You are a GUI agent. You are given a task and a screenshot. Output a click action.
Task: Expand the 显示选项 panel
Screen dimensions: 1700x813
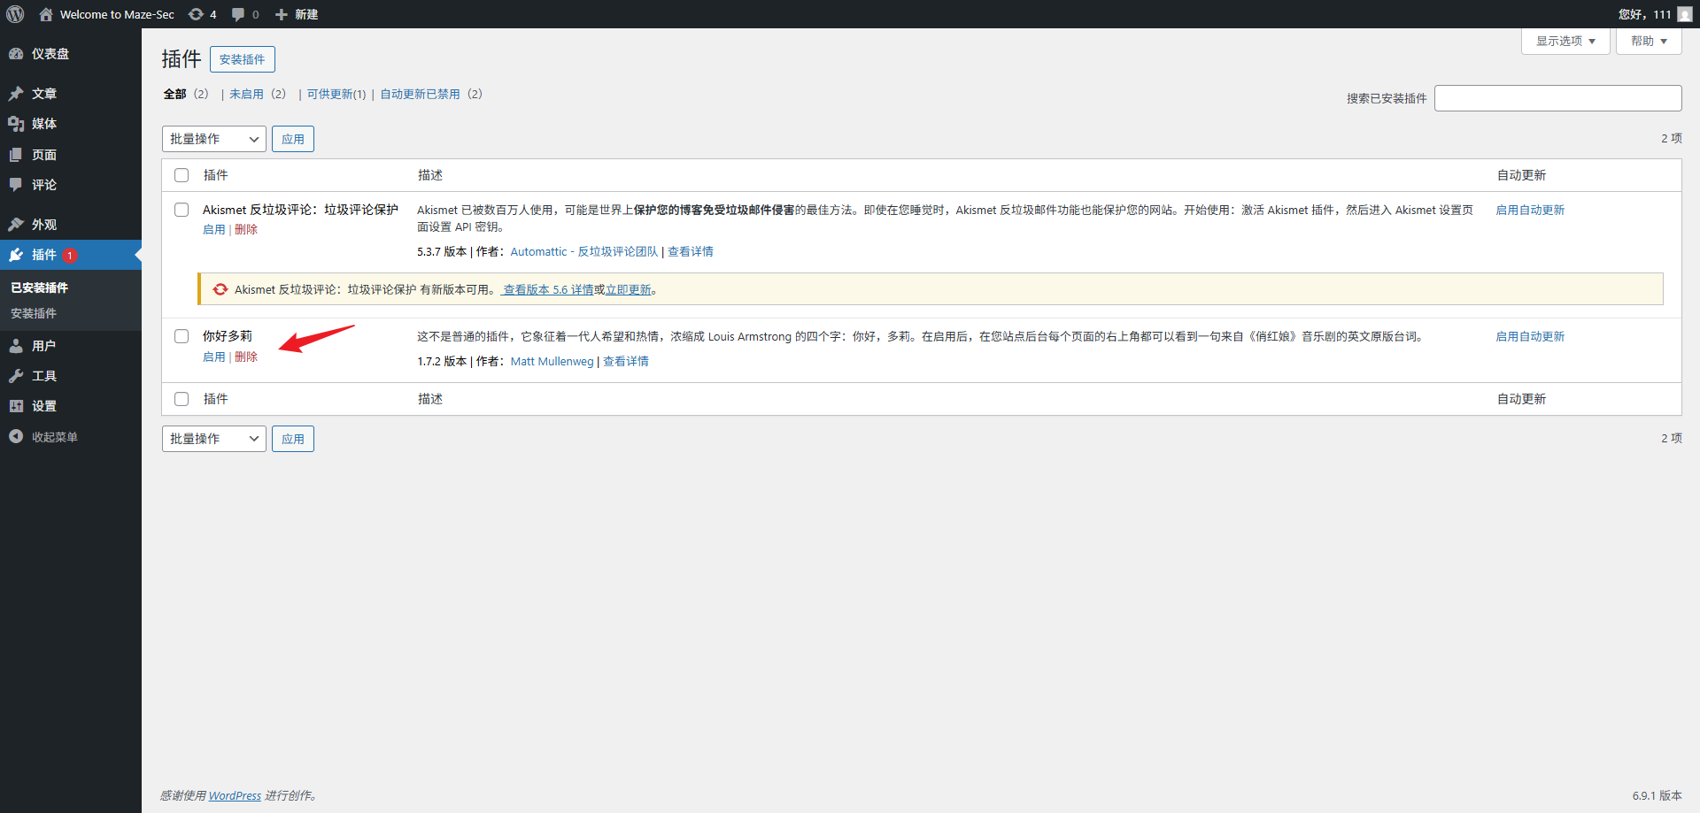(1565, 41)
